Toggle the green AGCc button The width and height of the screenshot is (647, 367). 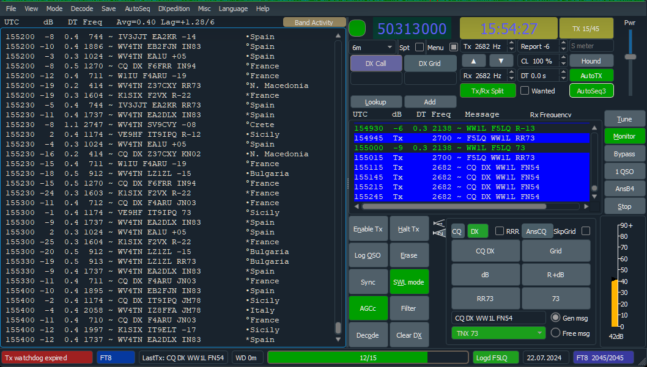point(368,308)
